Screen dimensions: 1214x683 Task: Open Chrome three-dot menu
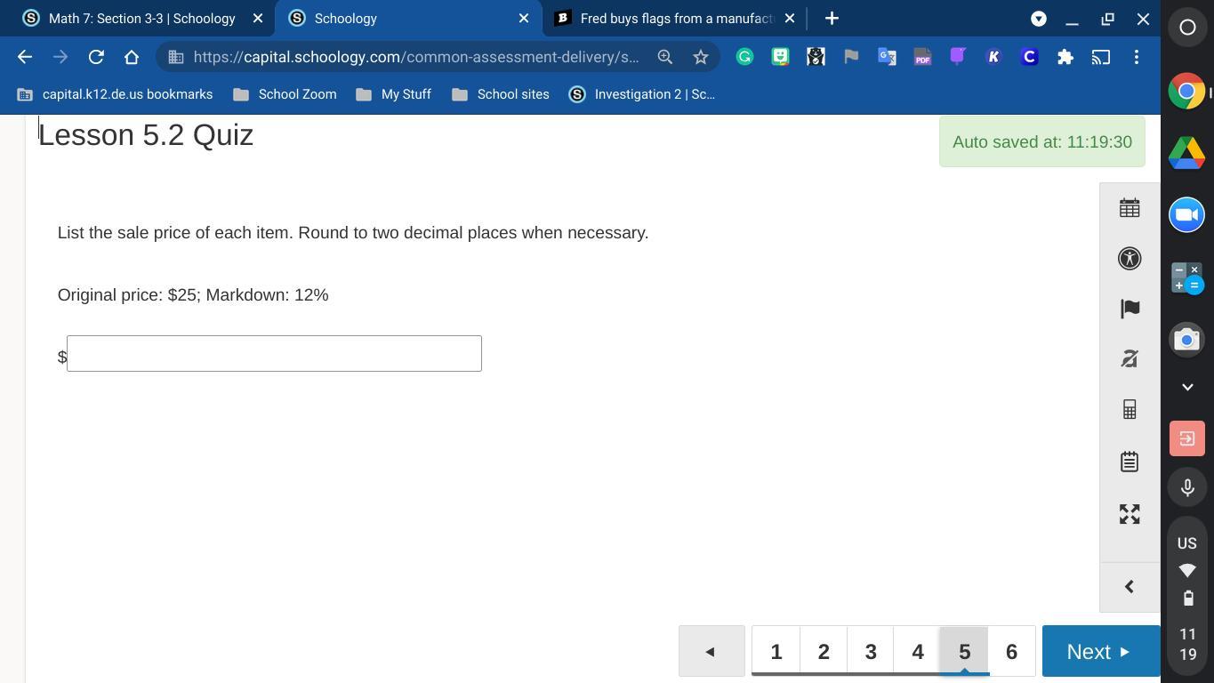pyautogui.click(x=1137, y=57)
